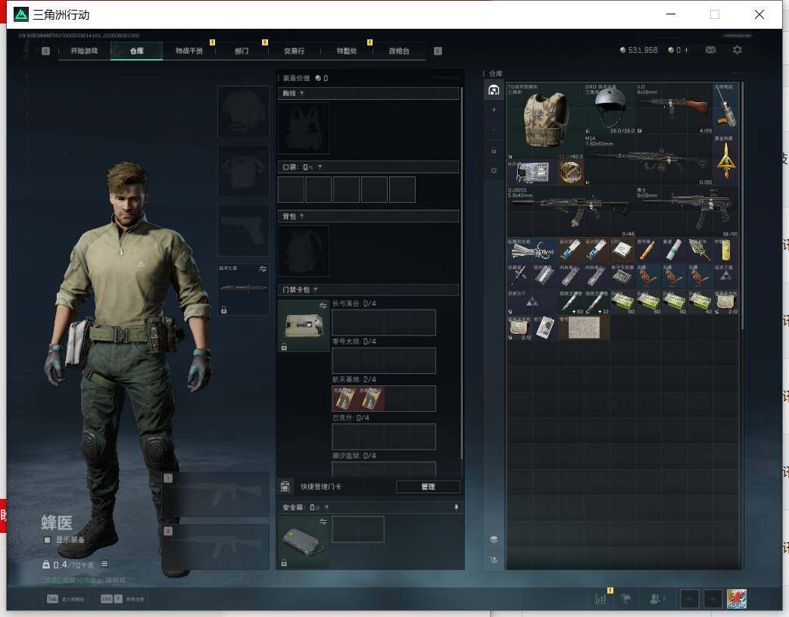This screenshot has width=789, height=617.
Task: Show 口袋 help tooltip icon
Action: (320, 167)
